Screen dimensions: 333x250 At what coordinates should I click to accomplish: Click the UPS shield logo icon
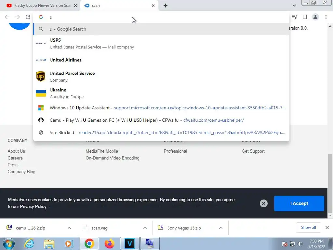(x=41, y=76)
